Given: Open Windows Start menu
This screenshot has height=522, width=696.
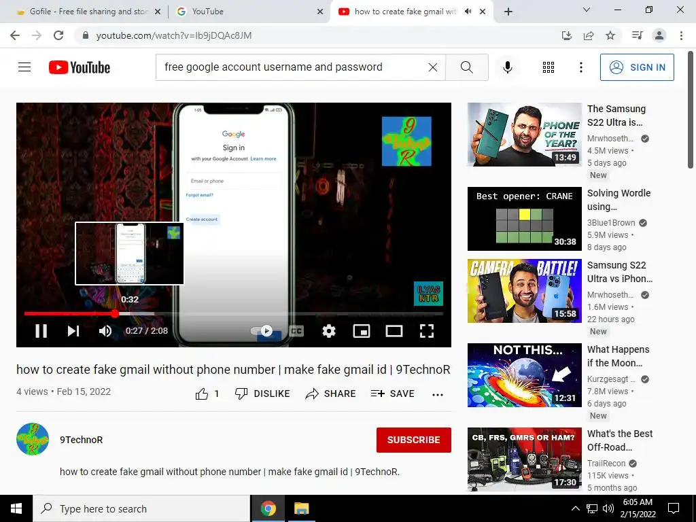Looking at the screenshot, I should point(16,508).
